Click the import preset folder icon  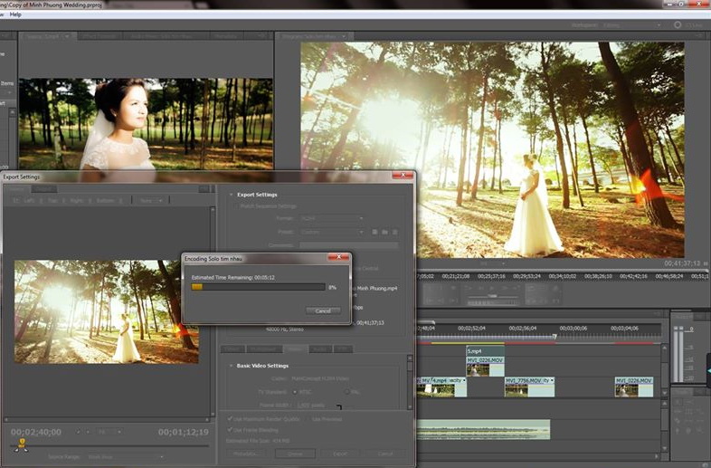[x=384, y=232]
